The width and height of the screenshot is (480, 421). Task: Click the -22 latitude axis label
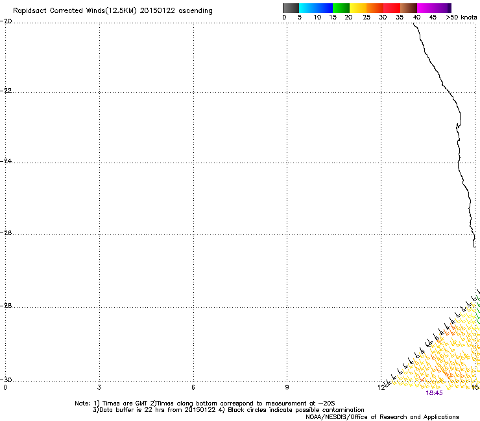pos(6,91)
